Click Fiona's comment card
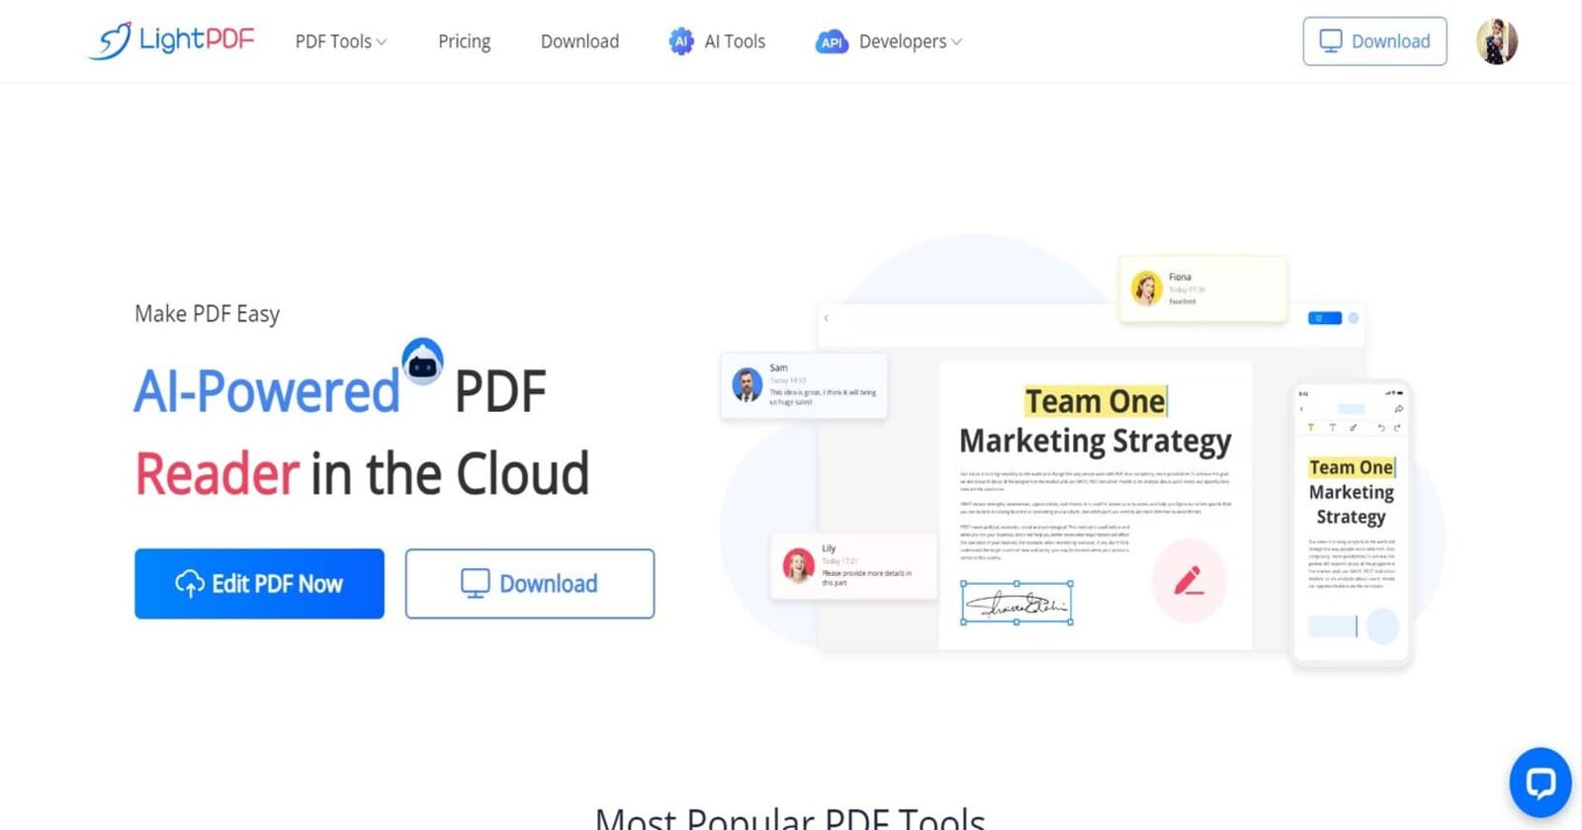Screen dimensions: 1582x830 pos(1203,289)
